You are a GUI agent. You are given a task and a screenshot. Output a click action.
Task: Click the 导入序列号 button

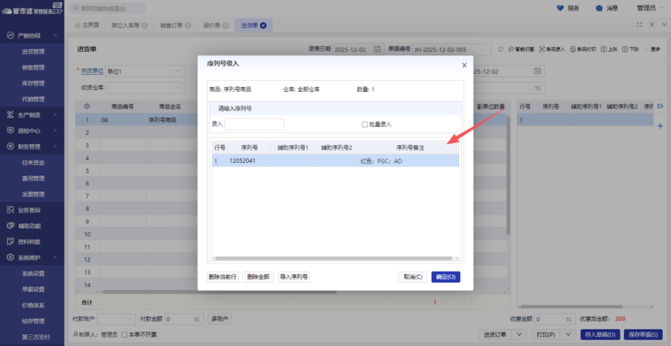click(x=294, y=277)
